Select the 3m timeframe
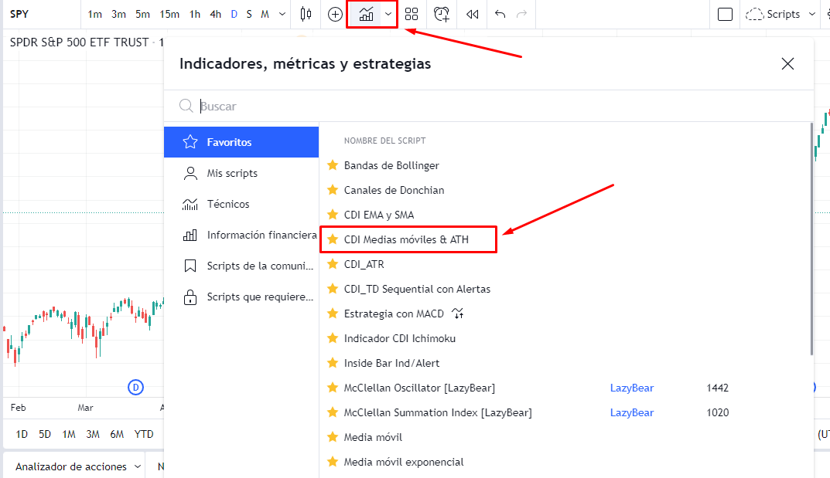Screen dimensions: 830x478 coord(118,14)
